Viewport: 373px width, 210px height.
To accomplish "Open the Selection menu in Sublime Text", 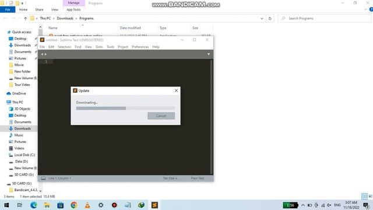I will (64, 47).
